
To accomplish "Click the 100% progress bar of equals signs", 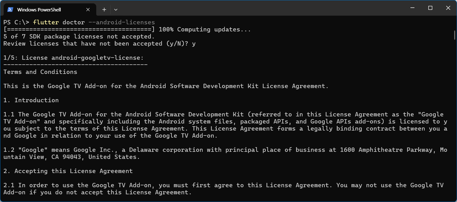I will (79, 30).
